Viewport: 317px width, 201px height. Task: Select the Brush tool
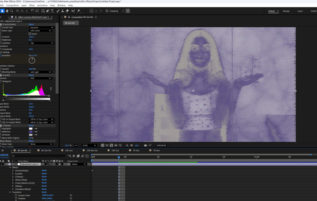coord(58,11)
